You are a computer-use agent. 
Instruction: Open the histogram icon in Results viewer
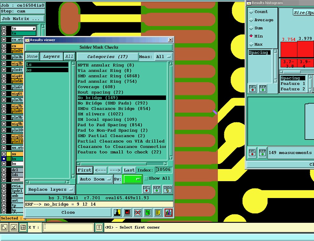pyautogui.click(x=168, y=213)
